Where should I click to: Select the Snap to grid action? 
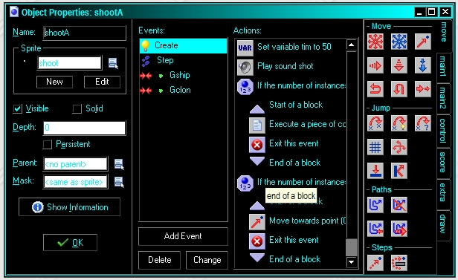[375, 147]
